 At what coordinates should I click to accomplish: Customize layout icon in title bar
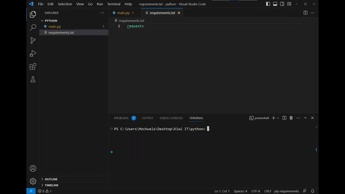pos(289,4)
